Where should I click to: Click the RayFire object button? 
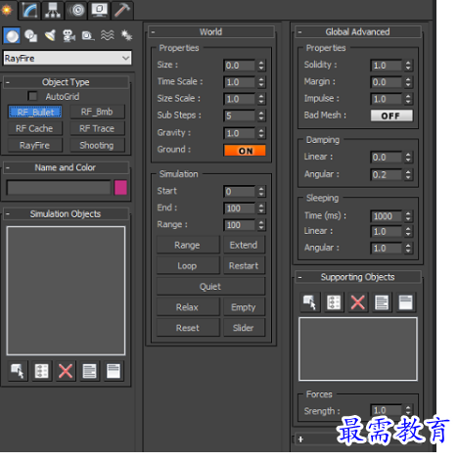35,145
